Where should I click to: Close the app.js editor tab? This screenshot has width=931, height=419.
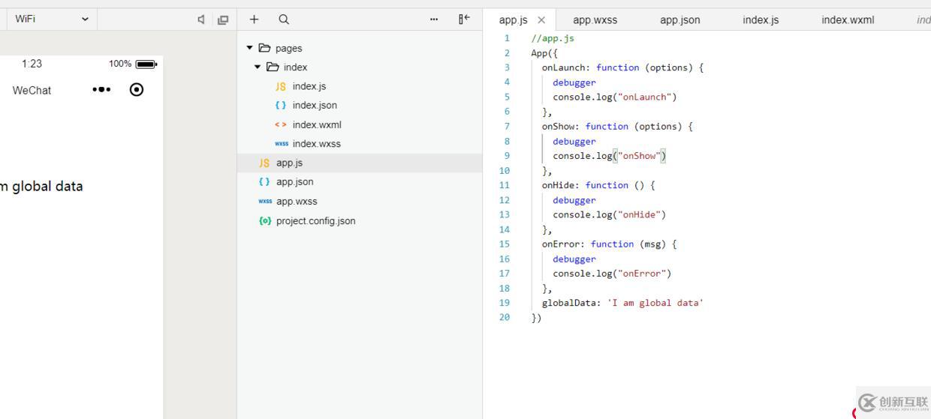(x=541, y=20)
